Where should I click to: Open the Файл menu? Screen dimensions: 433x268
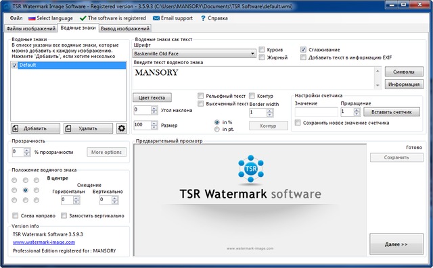click(16, 18)
